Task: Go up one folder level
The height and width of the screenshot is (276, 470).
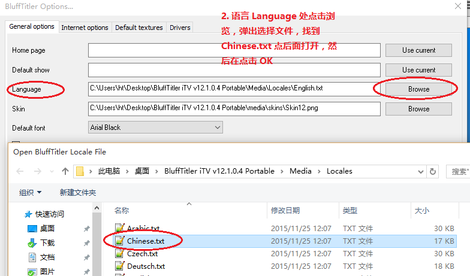Action: click(65, 171)
